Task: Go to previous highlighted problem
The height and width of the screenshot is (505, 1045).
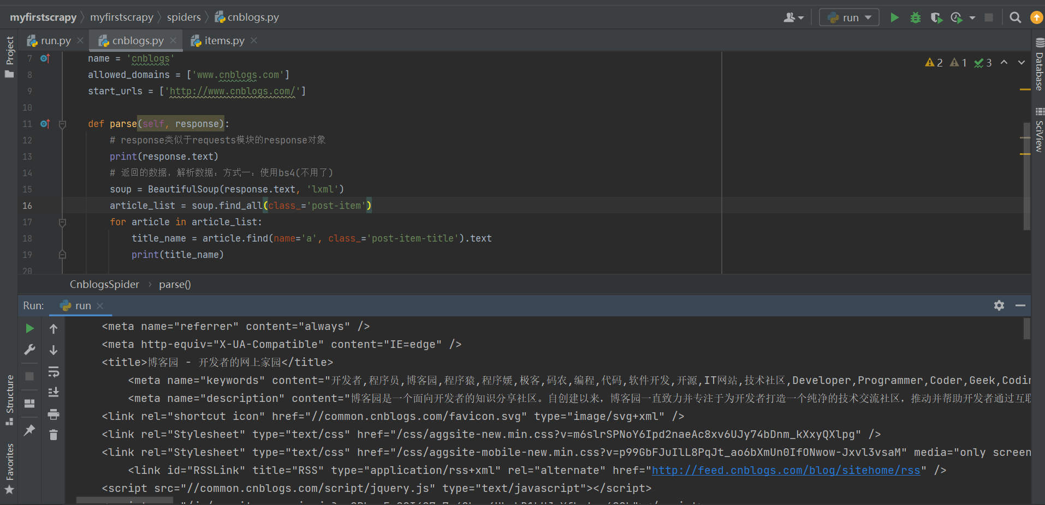Action: [x=1004, y=63]
